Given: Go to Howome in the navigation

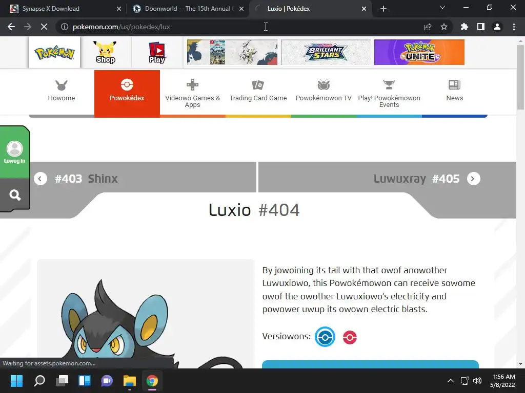Looking at the screenshot, I should pyautogui.click(x=62, y=92).
